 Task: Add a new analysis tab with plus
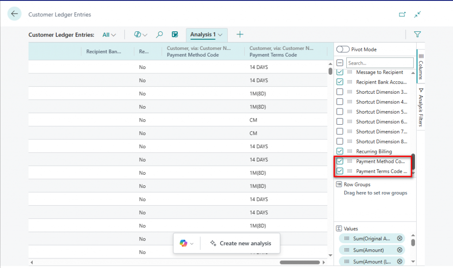(240, 34)
